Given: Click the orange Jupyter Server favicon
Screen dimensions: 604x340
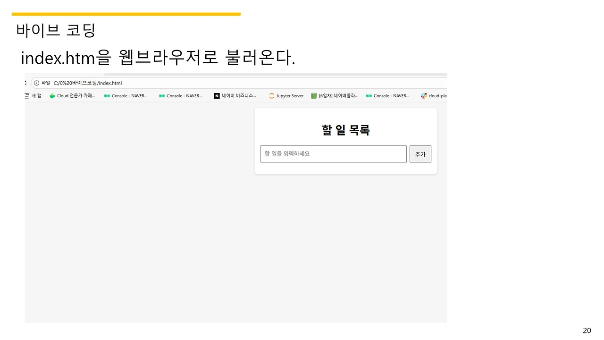Looking at the screenshot, I should click(x=271, y=95).
